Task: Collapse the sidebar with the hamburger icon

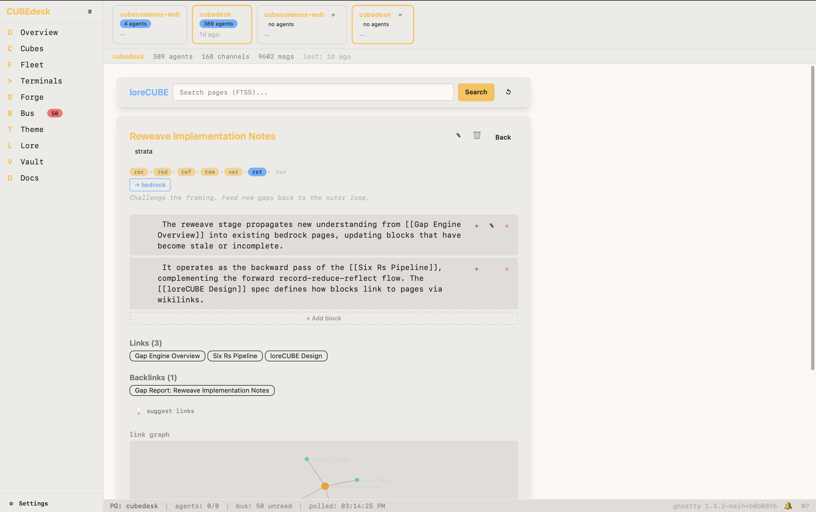Action: pyautogui.click(x=90, y=11)
